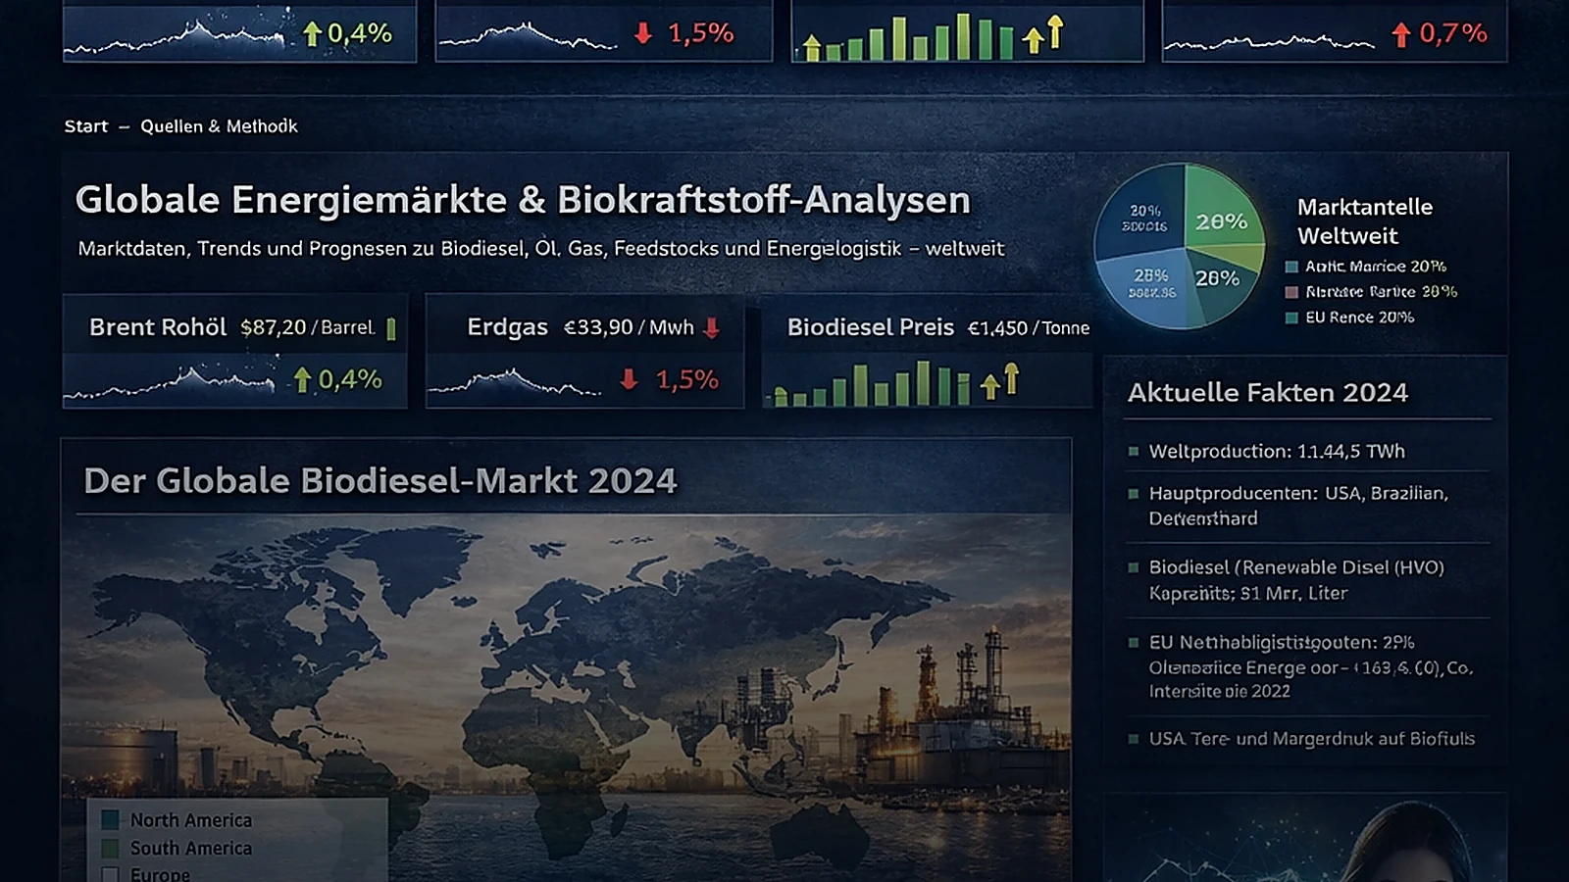
Task: Click bullet icon next to Hauptproducenten entry
Action: (x=1134, y=494)
